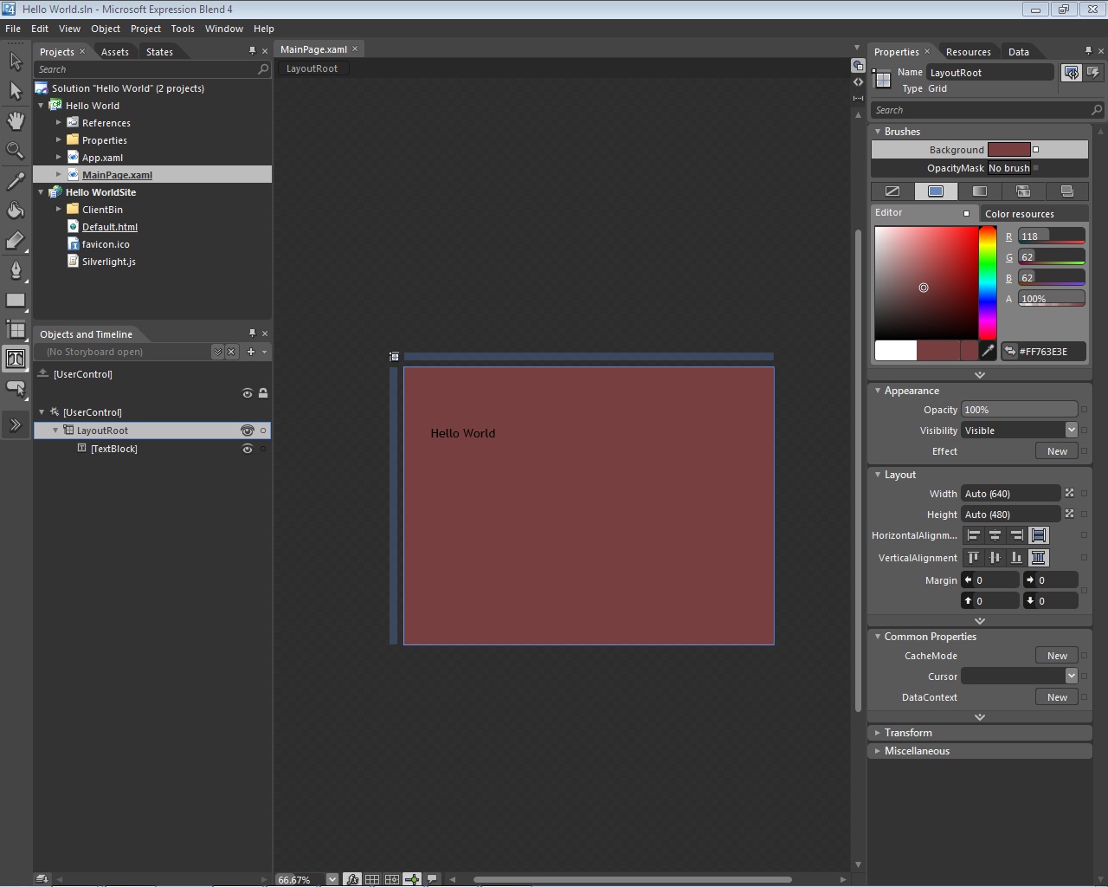Select the Eyedropper tool

15,180
